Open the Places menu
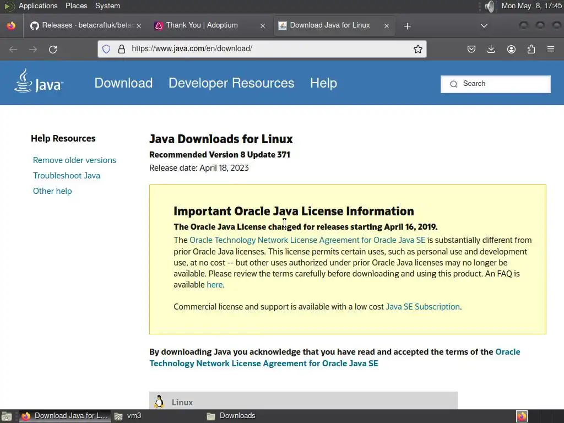Screen dimensions: 564x423 click(x=76, y=6)
